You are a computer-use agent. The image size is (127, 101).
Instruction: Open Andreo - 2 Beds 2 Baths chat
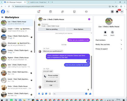pos(17,94)
